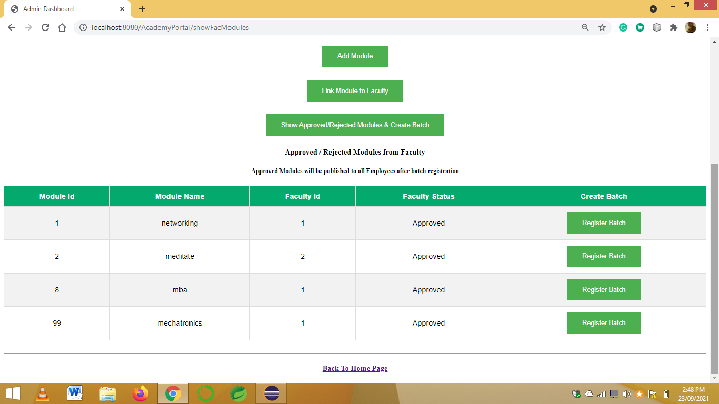Open the green extension icon beside Grammarly
719x404 pixels.
pos(640,27)
